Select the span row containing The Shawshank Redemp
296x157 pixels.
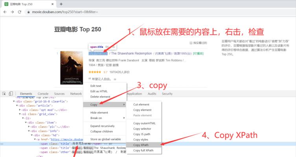point(83,148)
